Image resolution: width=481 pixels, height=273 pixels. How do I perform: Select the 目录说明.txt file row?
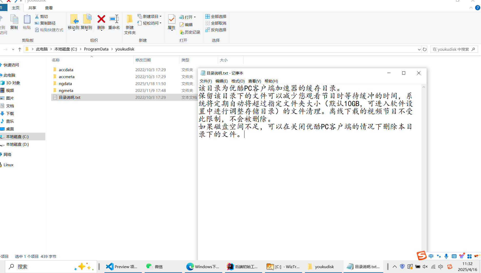coord(124,97)
